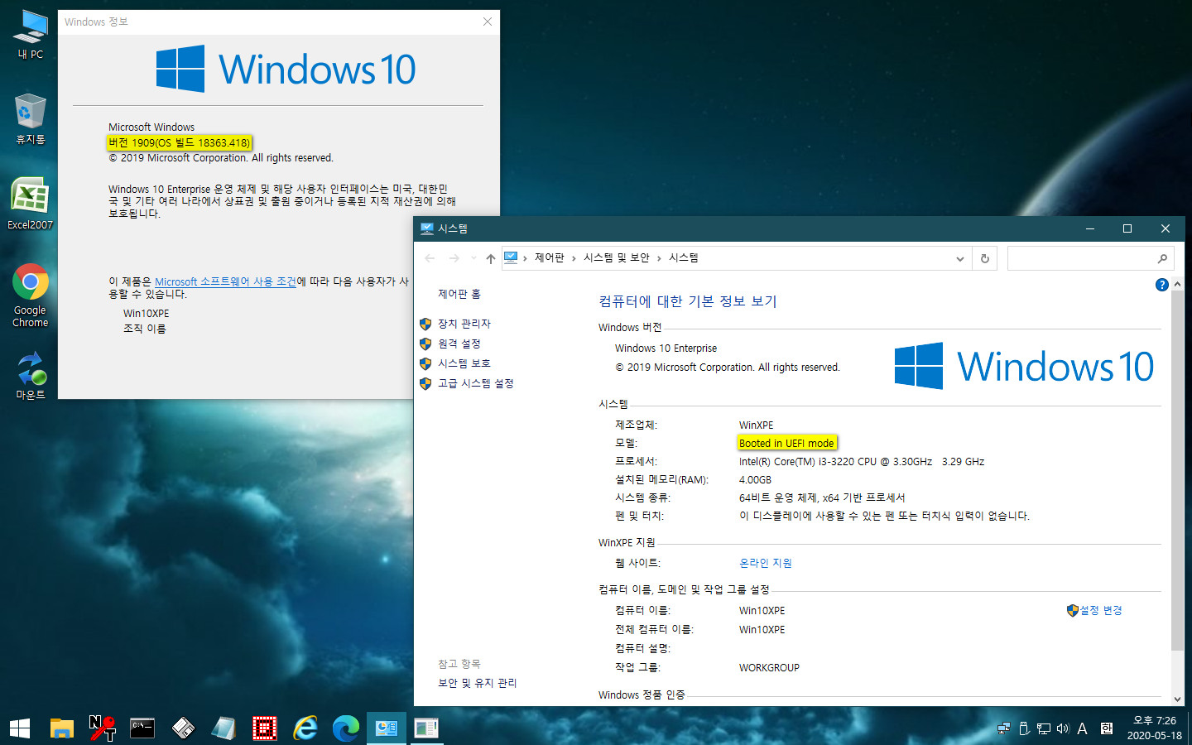Click the monitor network tray icon
Screen dimensions: 1192x745
1044,728
